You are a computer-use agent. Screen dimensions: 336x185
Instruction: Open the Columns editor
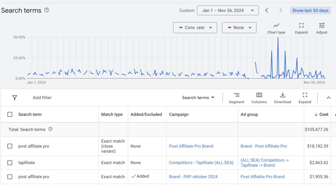(x=259, y=98)
